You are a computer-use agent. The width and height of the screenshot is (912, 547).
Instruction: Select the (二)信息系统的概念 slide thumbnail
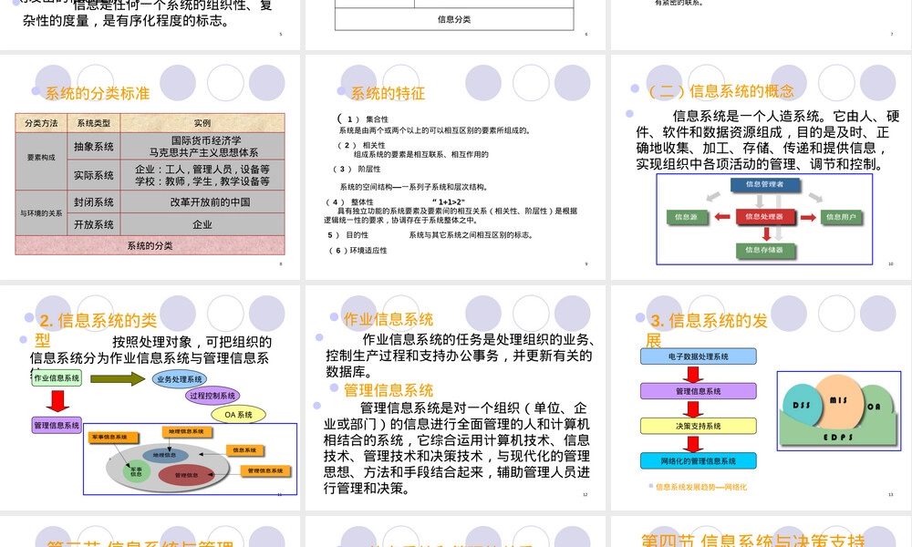762,167
